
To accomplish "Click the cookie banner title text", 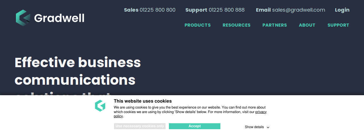I will tap(143, 101).
